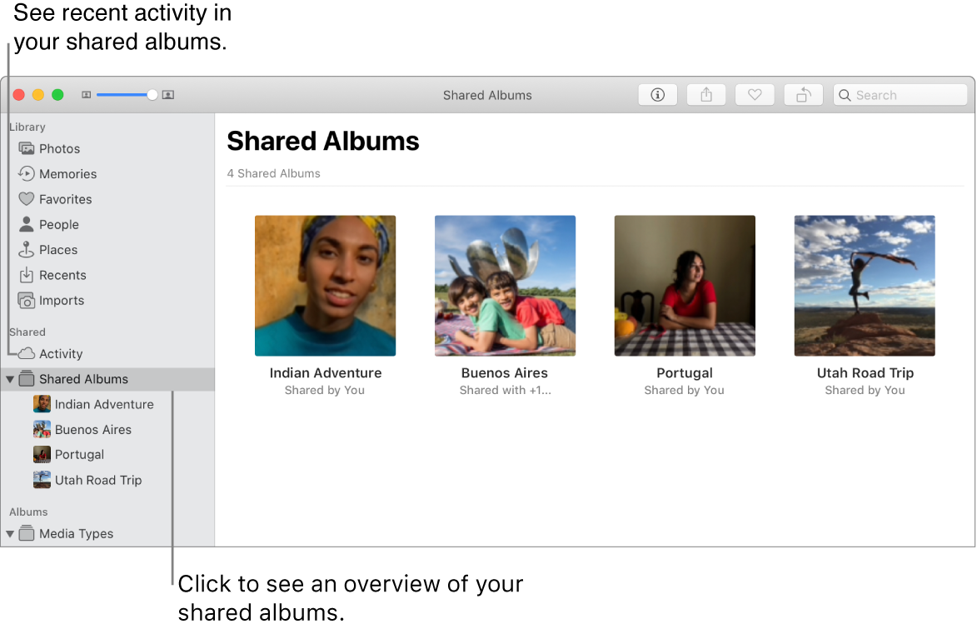Screen dimensions: 977x629
Task: Click the Favorite heart toolbar button
Action: tap(755, 95)
